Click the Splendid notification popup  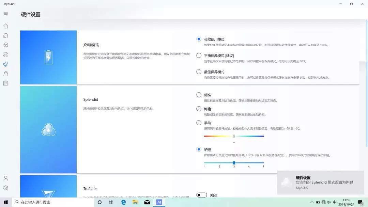pos(320,182)
